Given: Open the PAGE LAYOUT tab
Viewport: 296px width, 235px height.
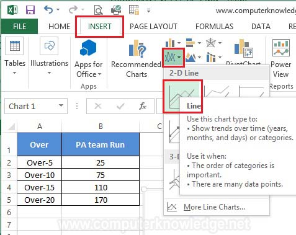Looking at the screenshot, I should click(x=153, y=27).
